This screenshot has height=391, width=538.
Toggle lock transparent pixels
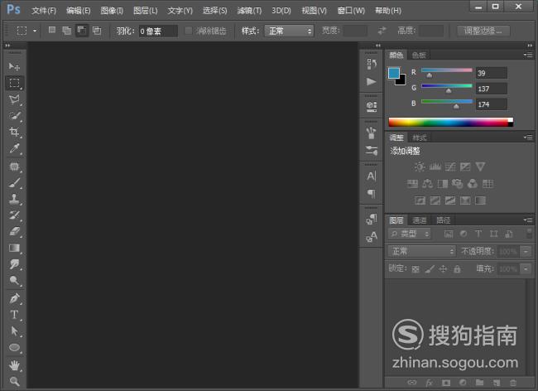pyautogui.click(x=416, y=268)
